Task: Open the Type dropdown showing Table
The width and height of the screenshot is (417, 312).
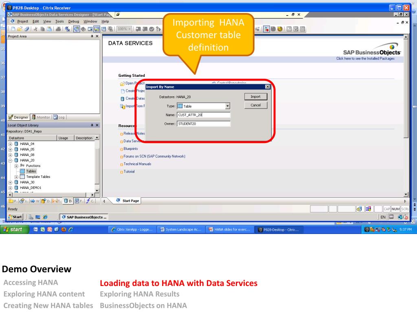Action: pos(227,106)
